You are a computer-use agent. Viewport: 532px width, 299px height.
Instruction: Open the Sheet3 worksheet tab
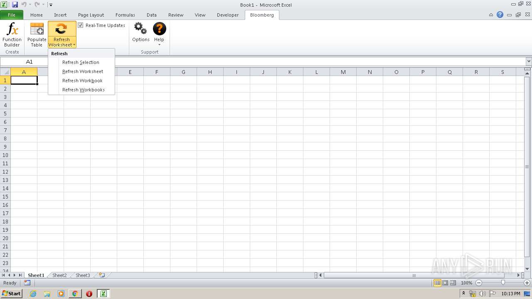pyautogui.click(x=83, y=275)
